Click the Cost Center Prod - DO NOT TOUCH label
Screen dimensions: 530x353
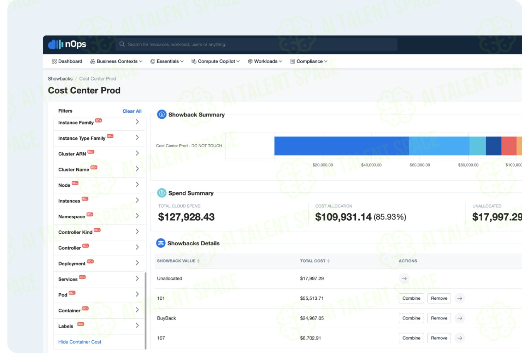(189, 146)
